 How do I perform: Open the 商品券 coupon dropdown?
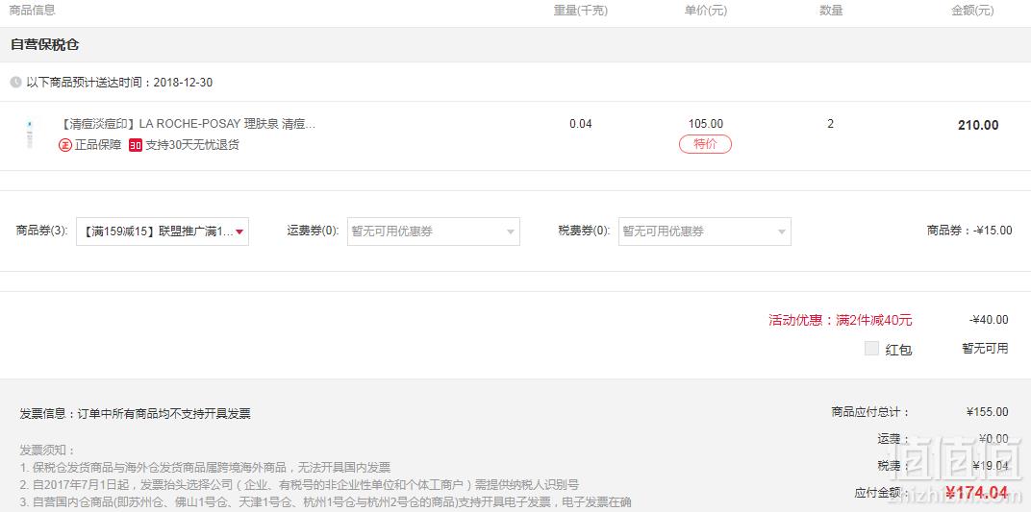pyautogui.click(x=163, y=232)
